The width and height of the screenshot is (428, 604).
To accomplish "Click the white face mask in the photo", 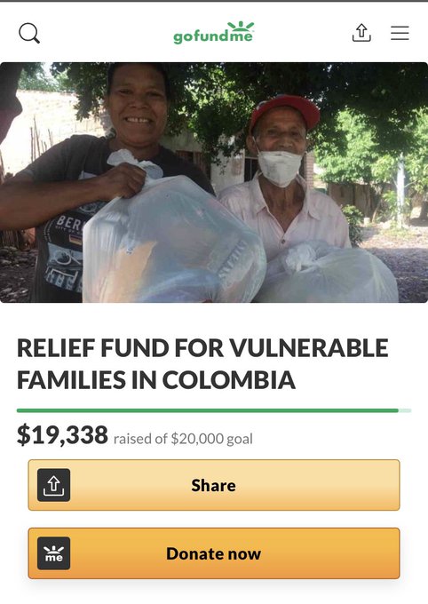I will click(279, 167).
